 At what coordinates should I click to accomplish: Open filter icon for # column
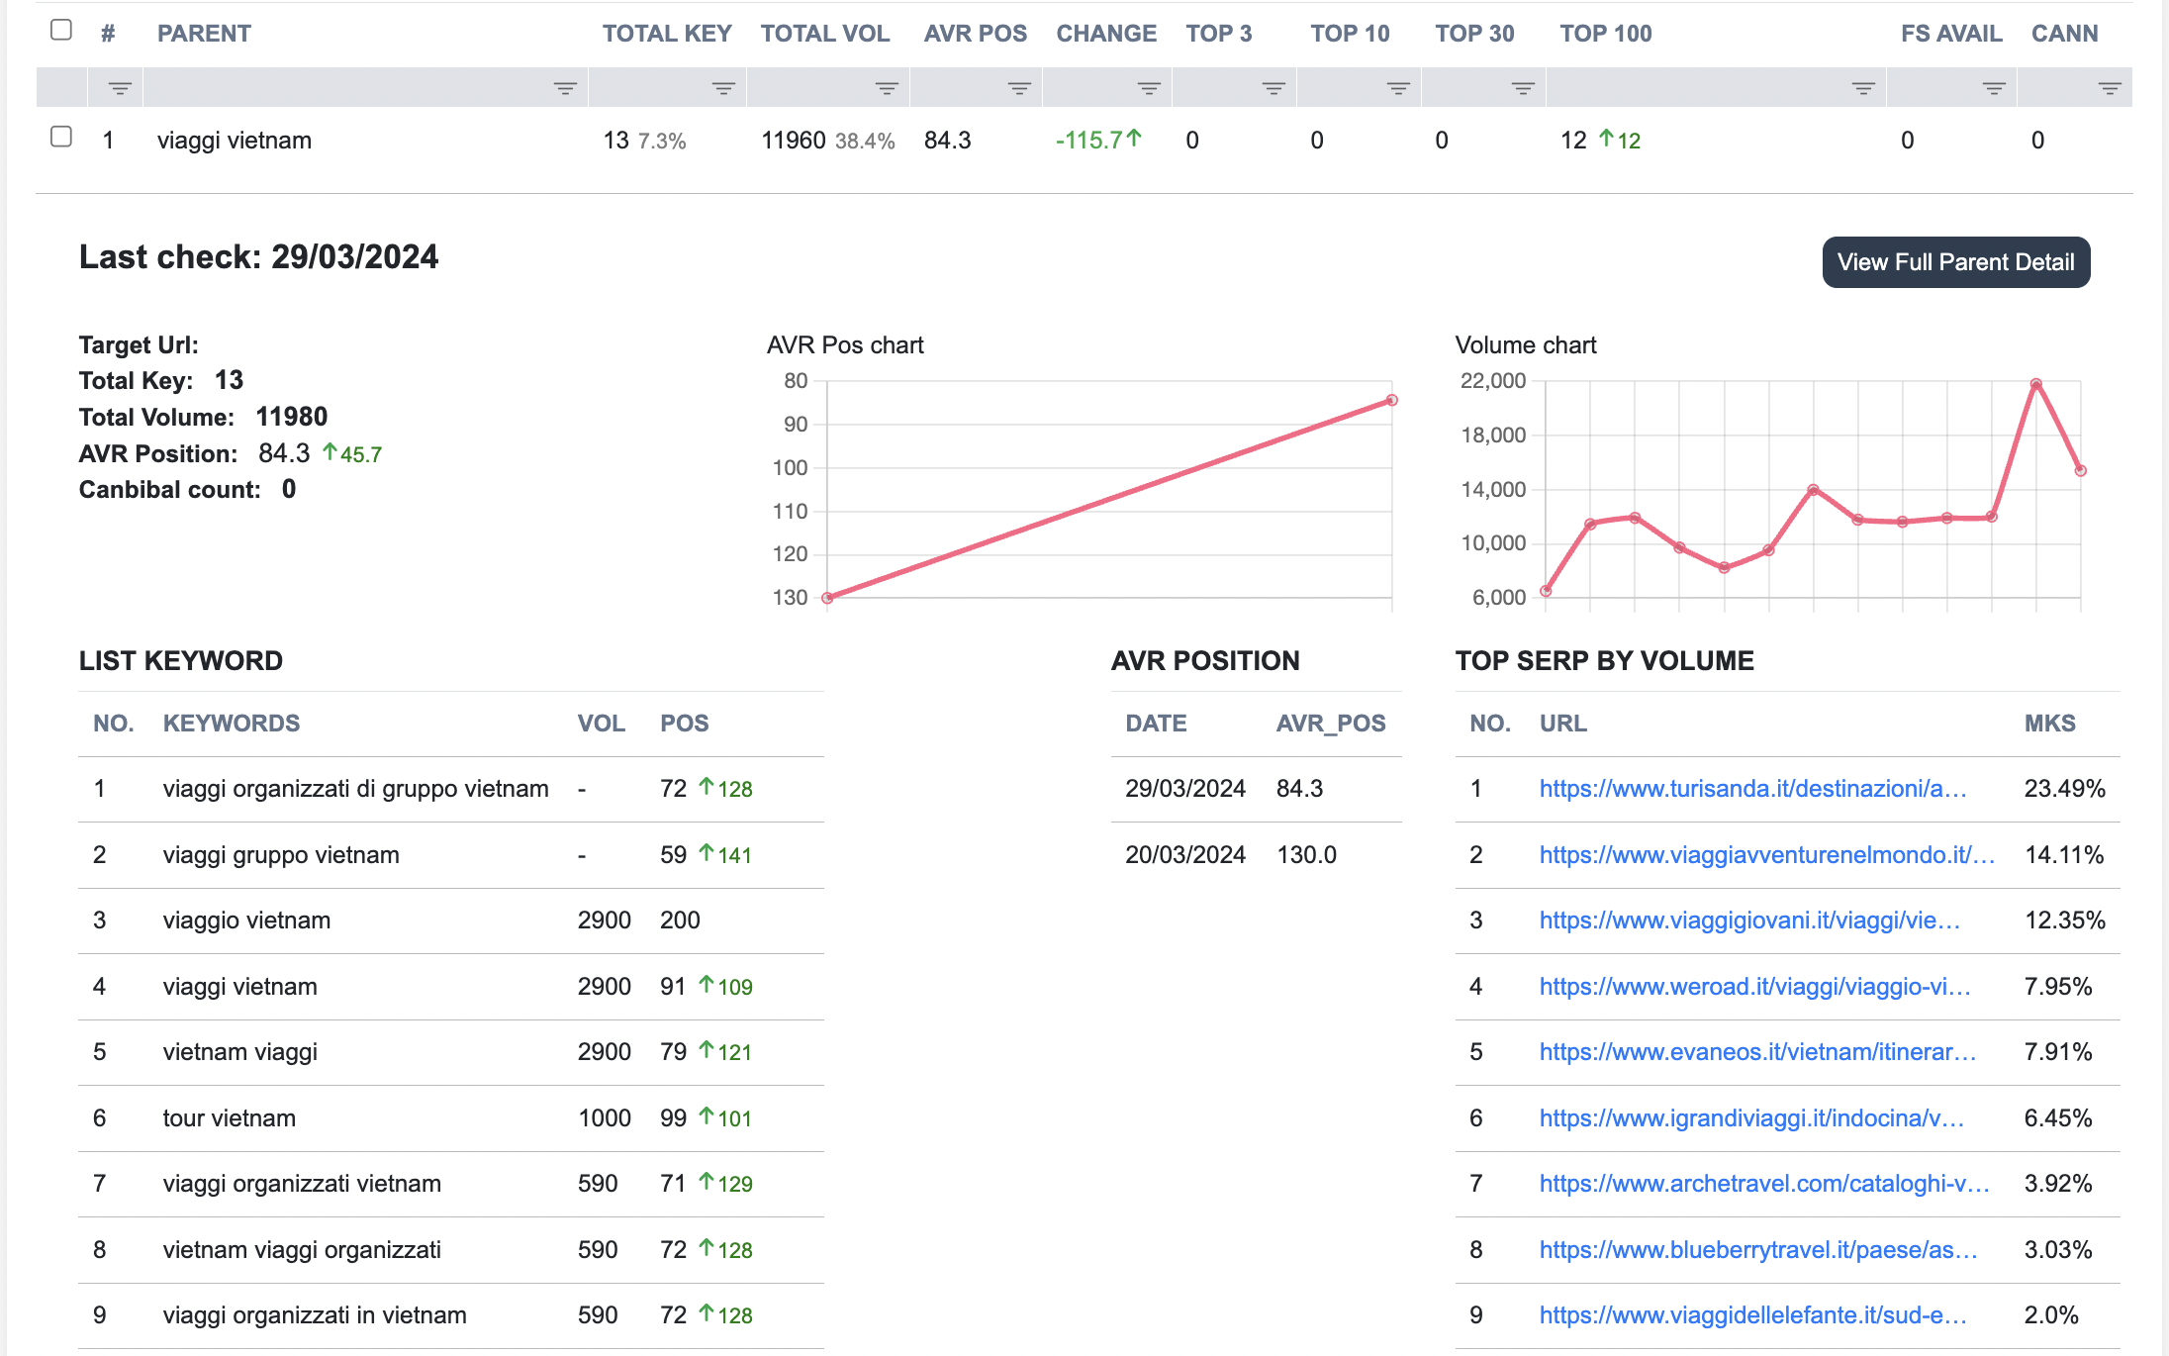[x=120, y=88]
